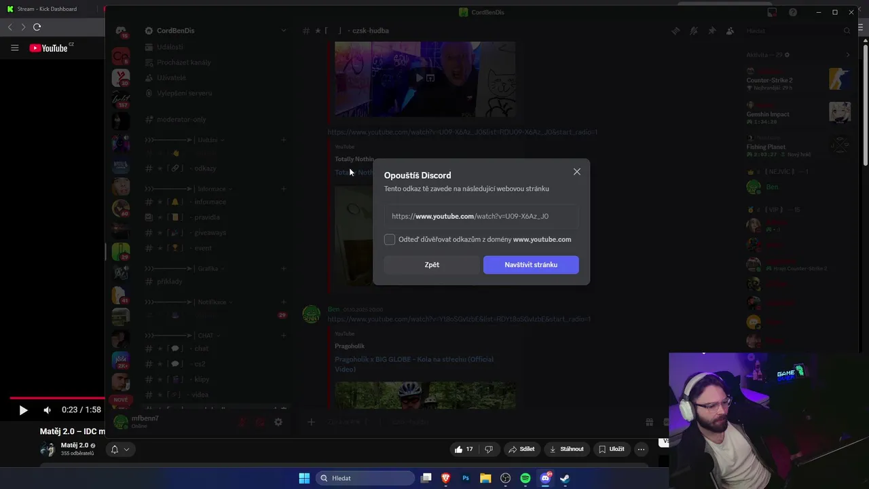The height and width of the screenshot is (489, 869).
Task: Open Discord user settings gear
Action: [x=278, y=422]
